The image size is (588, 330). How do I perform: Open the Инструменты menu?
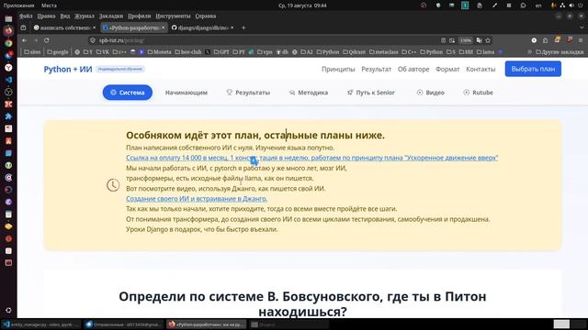coord(173,16)
